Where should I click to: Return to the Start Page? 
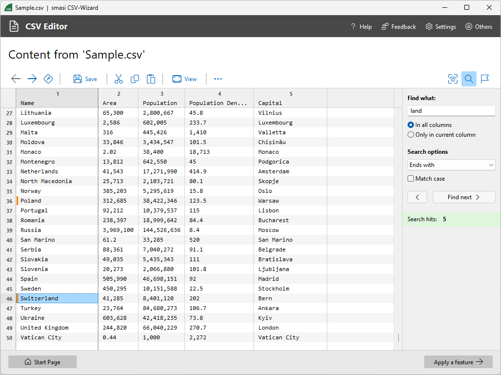[x=42, y=362]
